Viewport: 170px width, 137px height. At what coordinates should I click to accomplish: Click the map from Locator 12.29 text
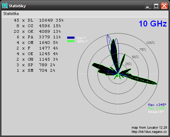[149, 128]
